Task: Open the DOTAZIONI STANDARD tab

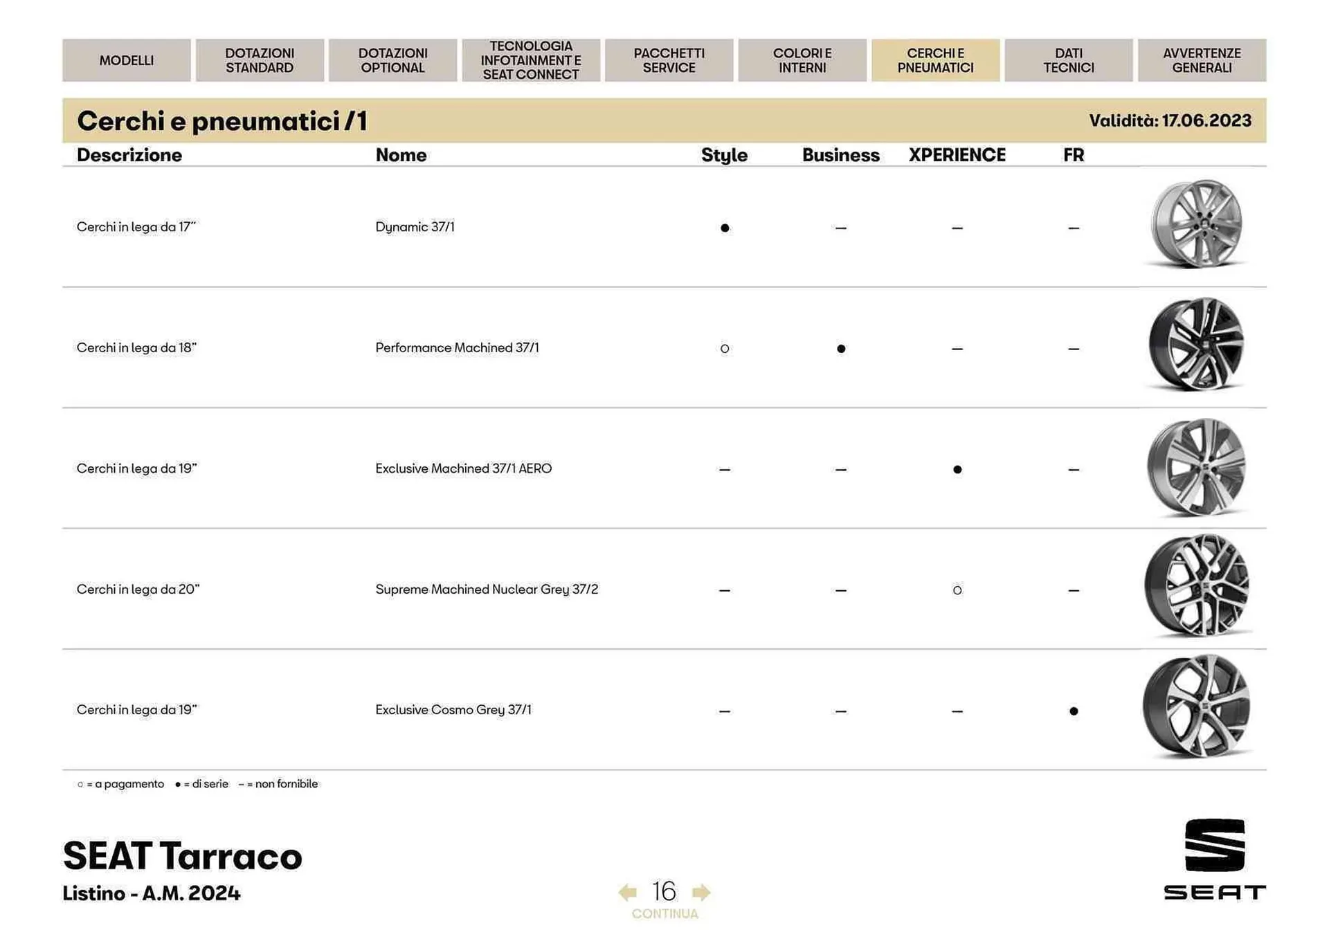Action: (260, 60)
